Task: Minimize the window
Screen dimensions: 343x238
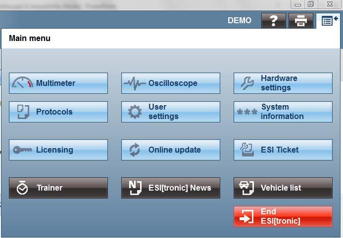Action: click(298, 4)
